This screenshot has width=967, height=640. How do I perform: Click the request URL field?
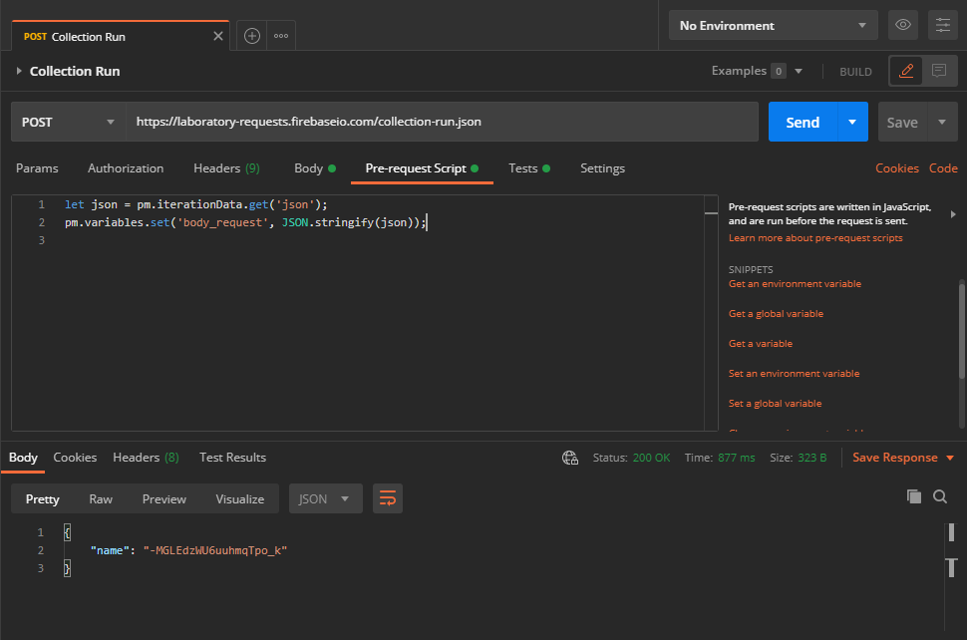click(x=443, y=122)
